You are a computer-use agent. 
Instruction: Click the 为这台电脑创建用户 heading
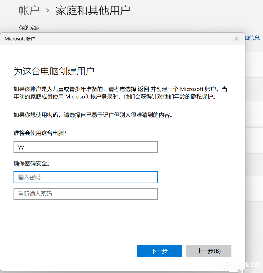(x=54, y=71)
